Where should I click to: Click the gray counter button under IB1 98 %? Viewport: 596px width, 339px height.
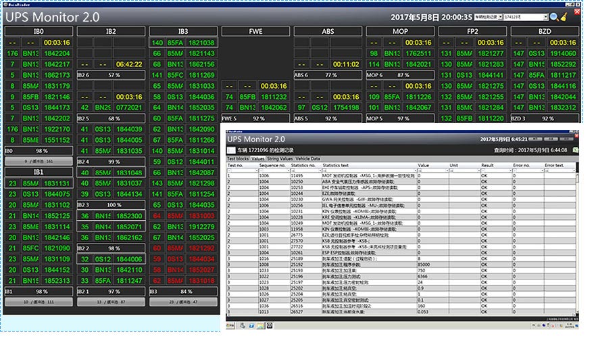point(39,302)
